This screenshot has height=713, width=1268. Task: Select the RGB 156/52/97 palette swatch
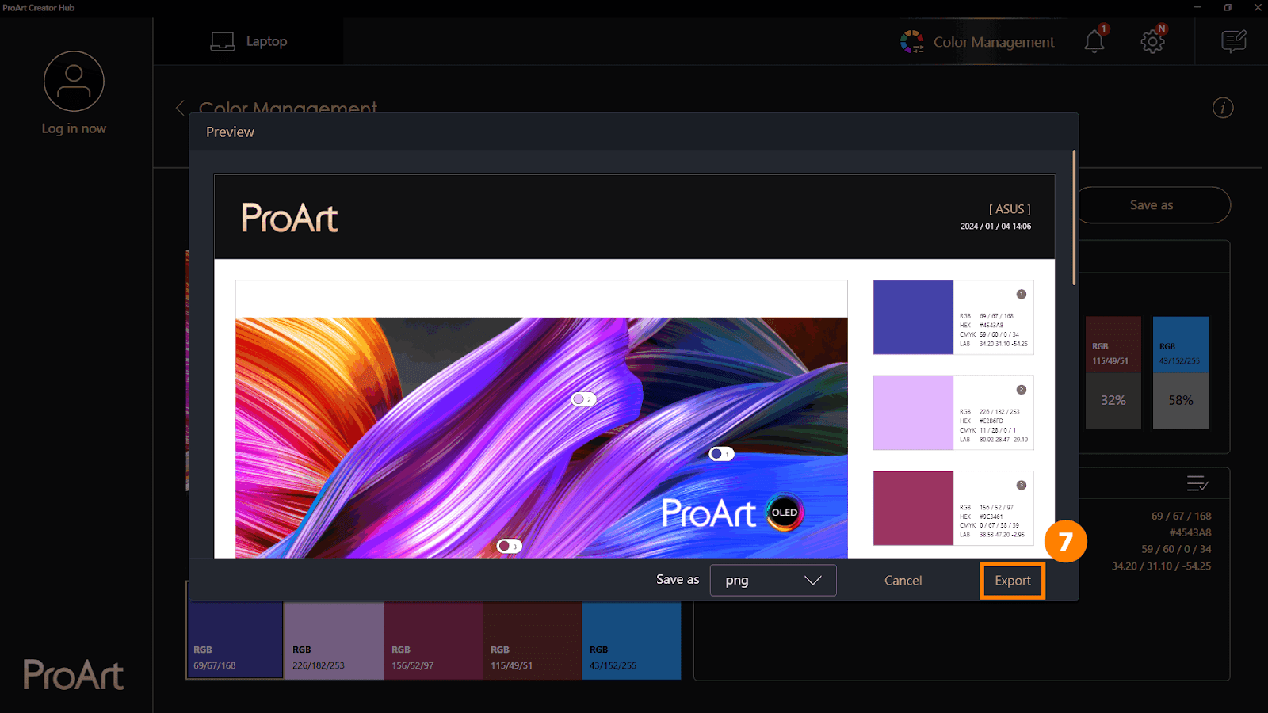[x=433, y=640]
